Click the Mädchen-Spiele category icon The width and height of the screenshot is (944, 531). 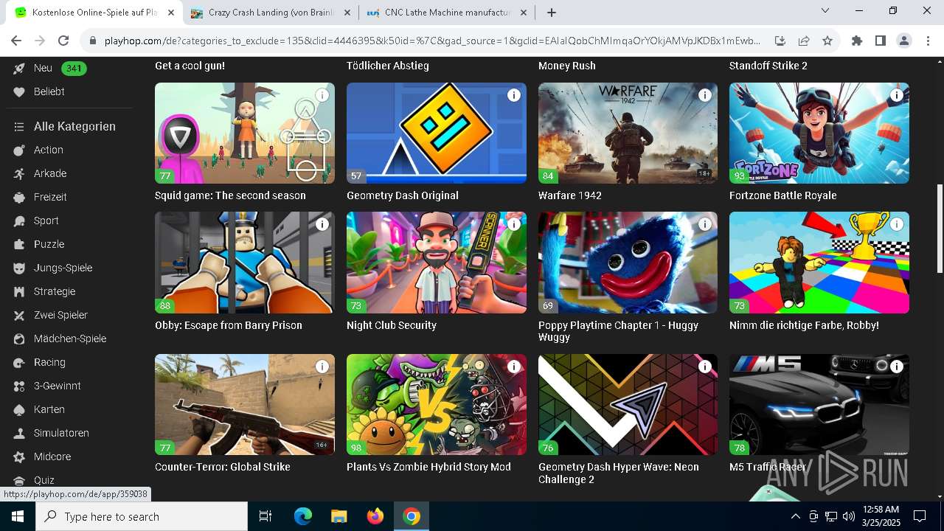point(19,339)
